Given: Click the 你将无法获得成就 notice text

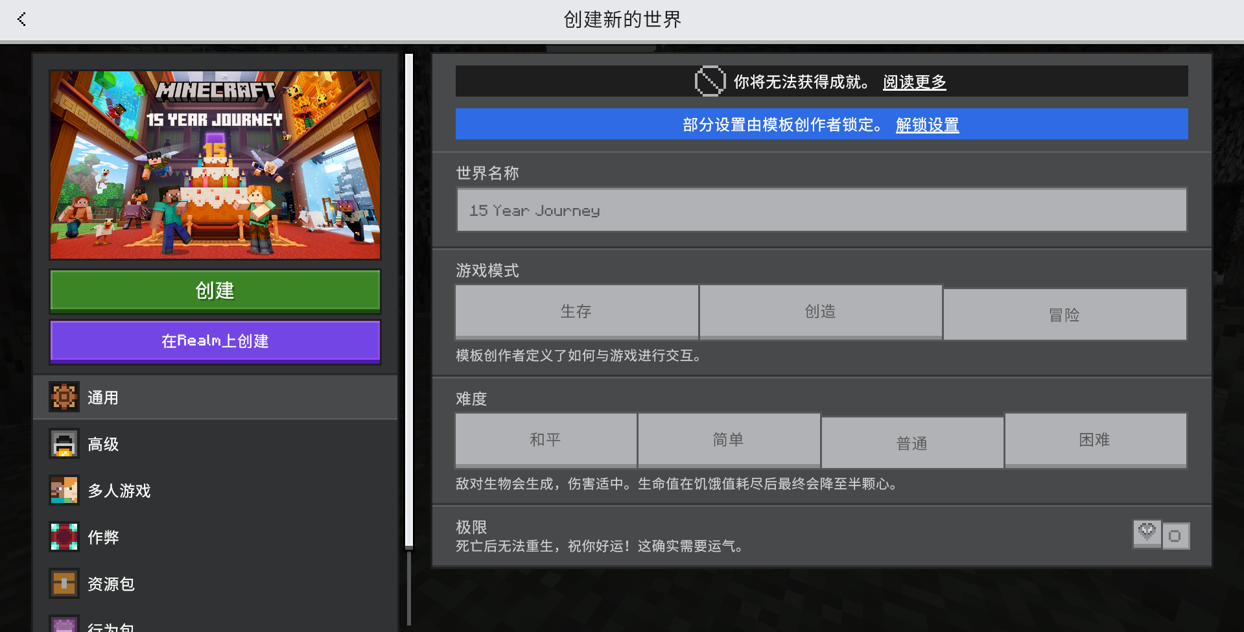Looking at the screenshot, I should (x=801, y=82).
